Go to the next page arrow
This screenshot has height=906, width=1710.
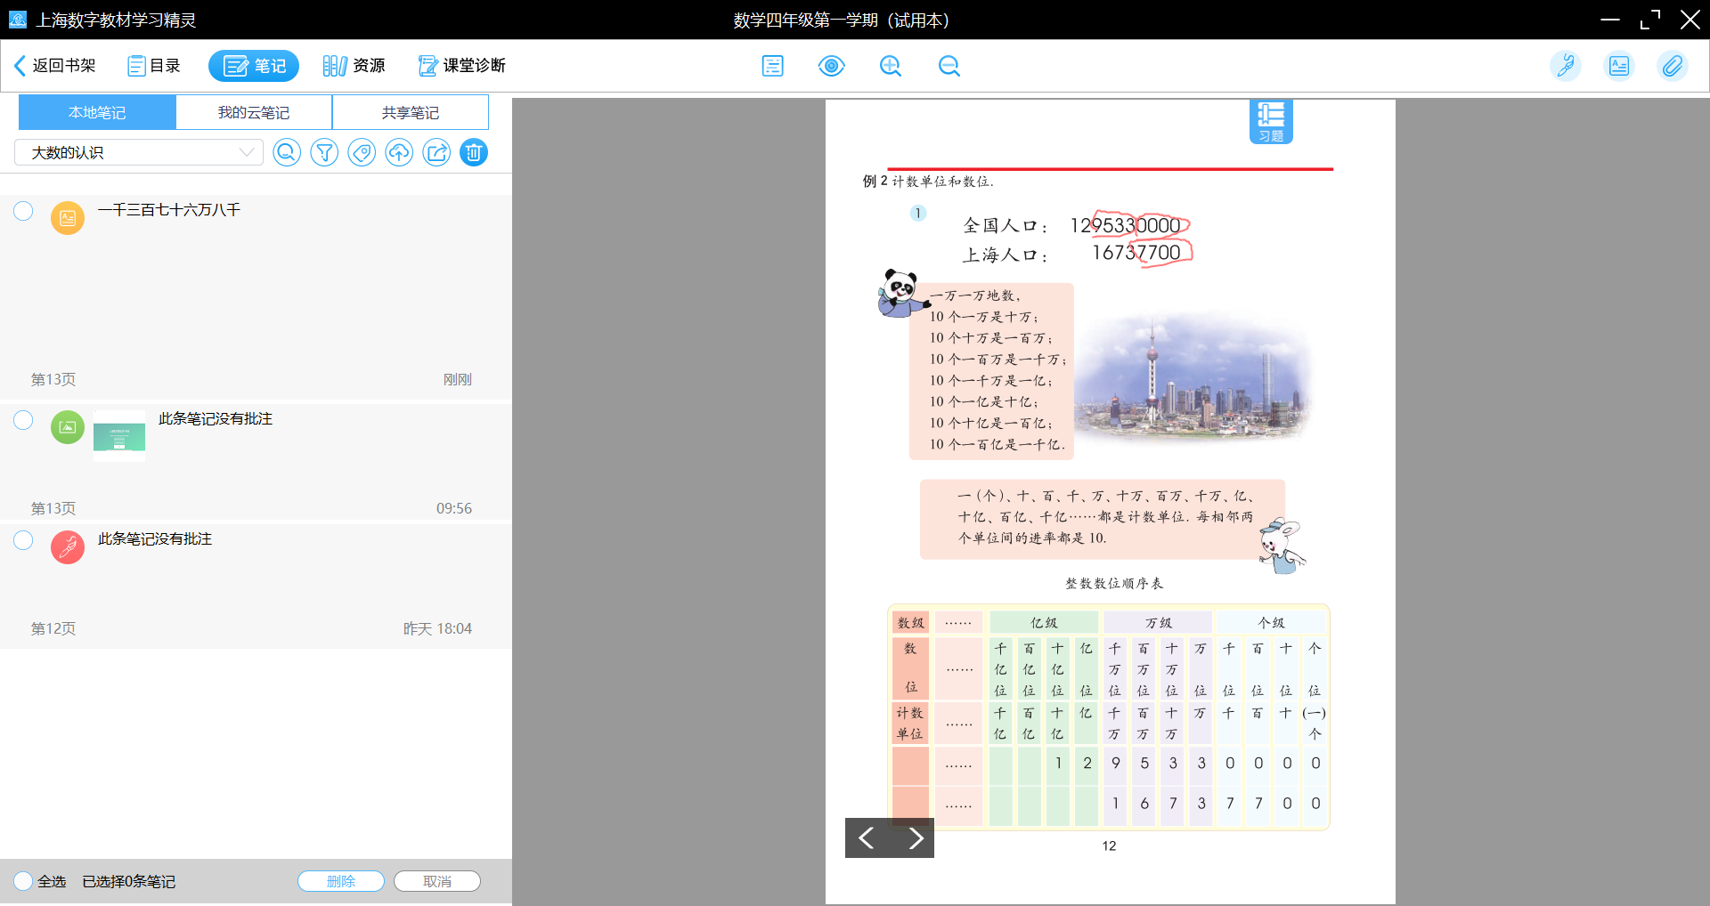tap(915, 837)
